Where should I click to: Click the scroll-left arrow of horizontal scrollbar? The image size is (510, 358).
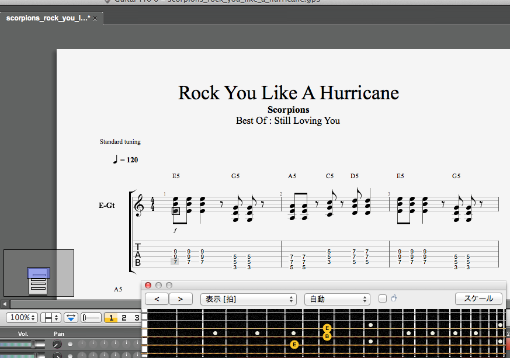click(5, 304)
